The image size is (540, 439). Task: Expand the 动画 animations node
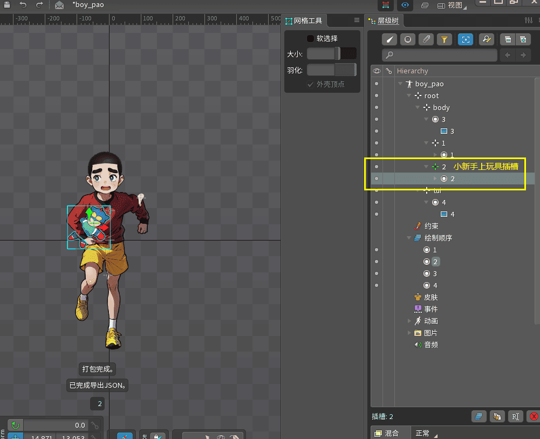coord(410,321)
